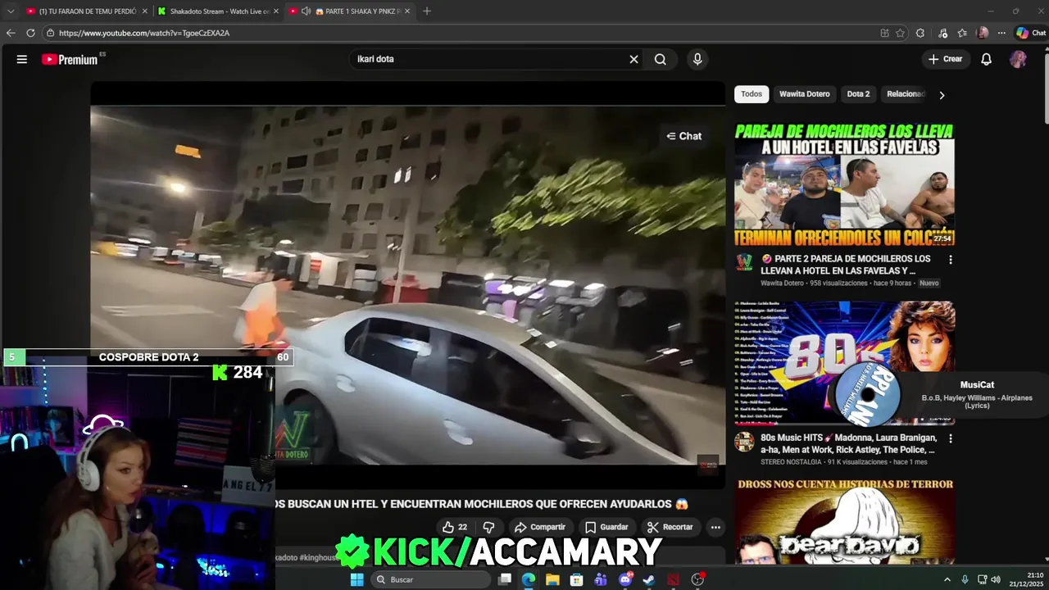This screenshot has width=1049, height=590.
Task: Open 80s Music HITS title link
Action: [x=848, y=443]
